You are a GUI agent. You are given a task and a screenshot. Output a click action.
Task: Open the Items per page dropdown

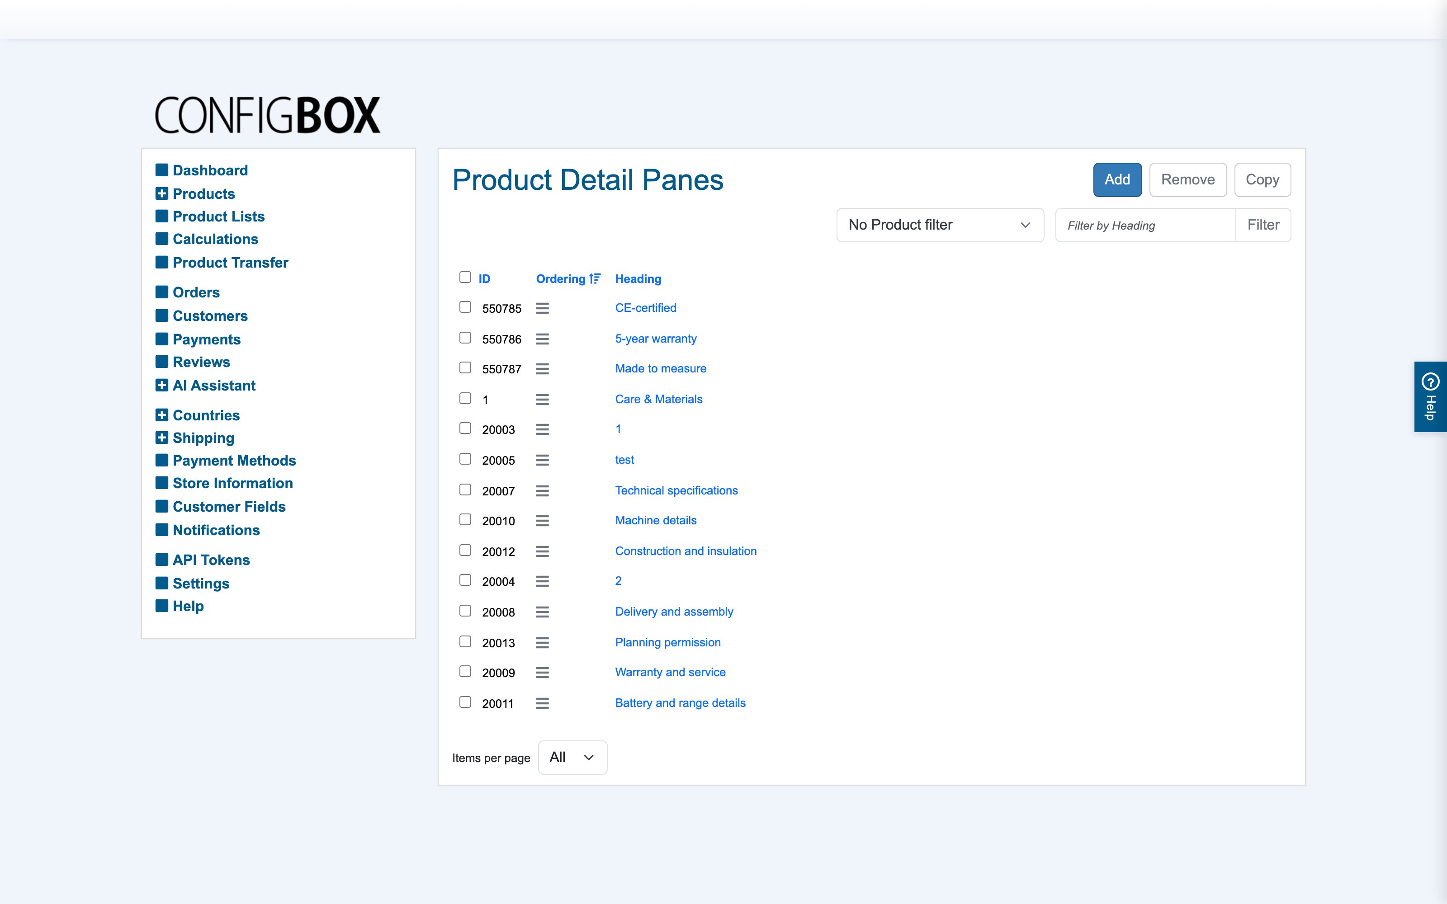[x=572, y=758]
